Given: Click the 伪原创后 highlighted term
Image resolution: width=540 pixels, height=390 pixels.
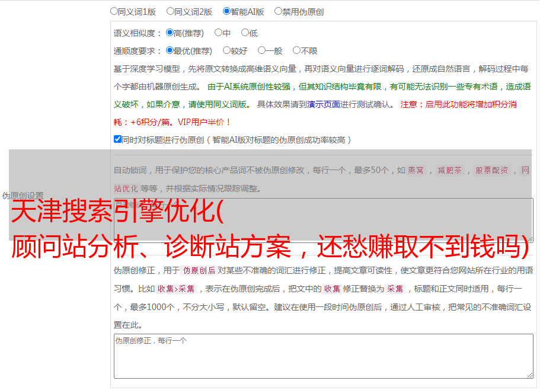Looking at the screenshot, I should [199, 270].
